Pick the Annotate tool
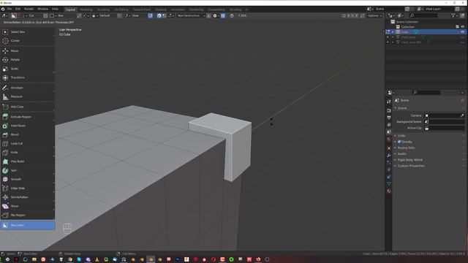This screenshot has height=263, width=468. coord(28,88)
